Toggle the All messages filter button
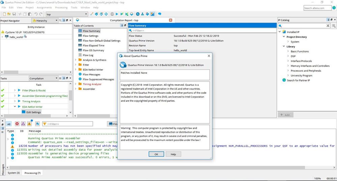Viewport: 337px width, 181px height. pos(9,124)
